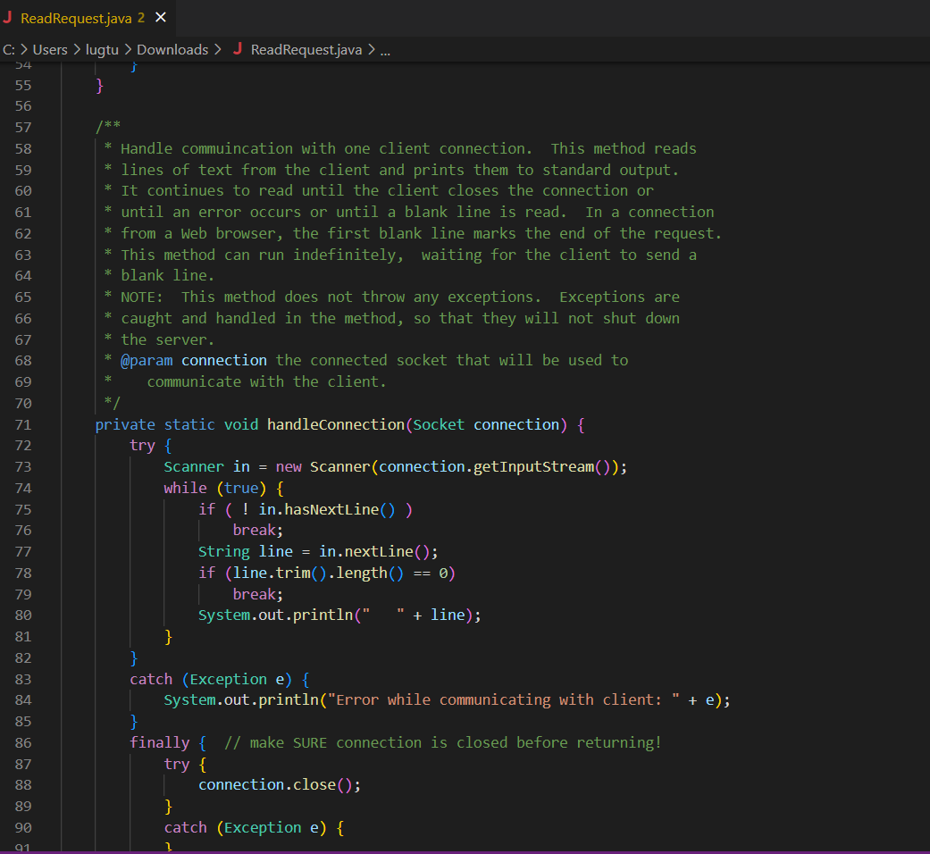The image size is (930, 854).
Task: Click connection.close() on line 88
Action: tap(280, 784)
